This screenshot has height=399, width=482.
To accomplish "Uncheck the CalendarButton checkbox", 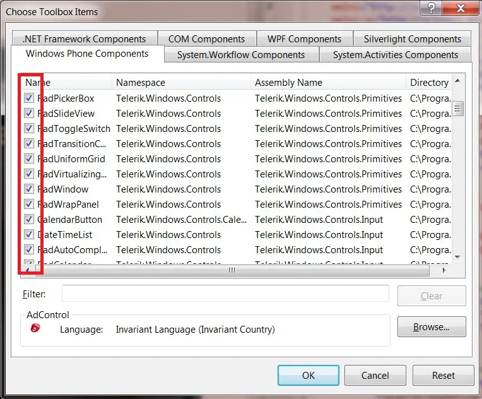I will (29, 219).
